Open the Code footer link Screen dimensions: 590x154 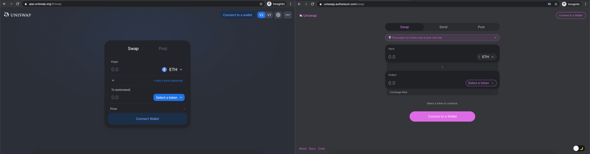click(321, 149)
